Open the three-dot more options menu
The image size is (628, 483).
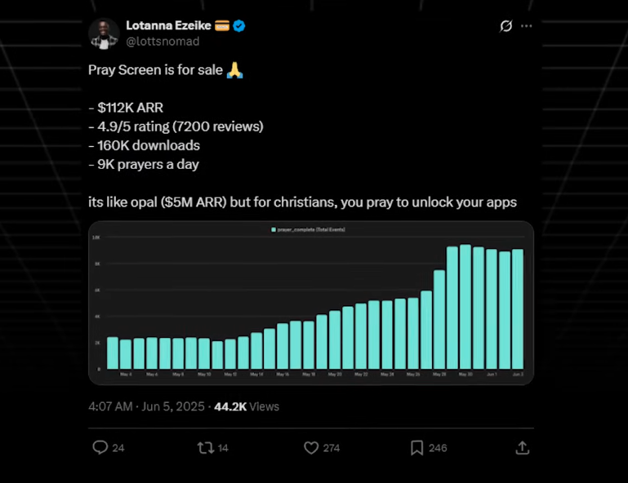527,26
